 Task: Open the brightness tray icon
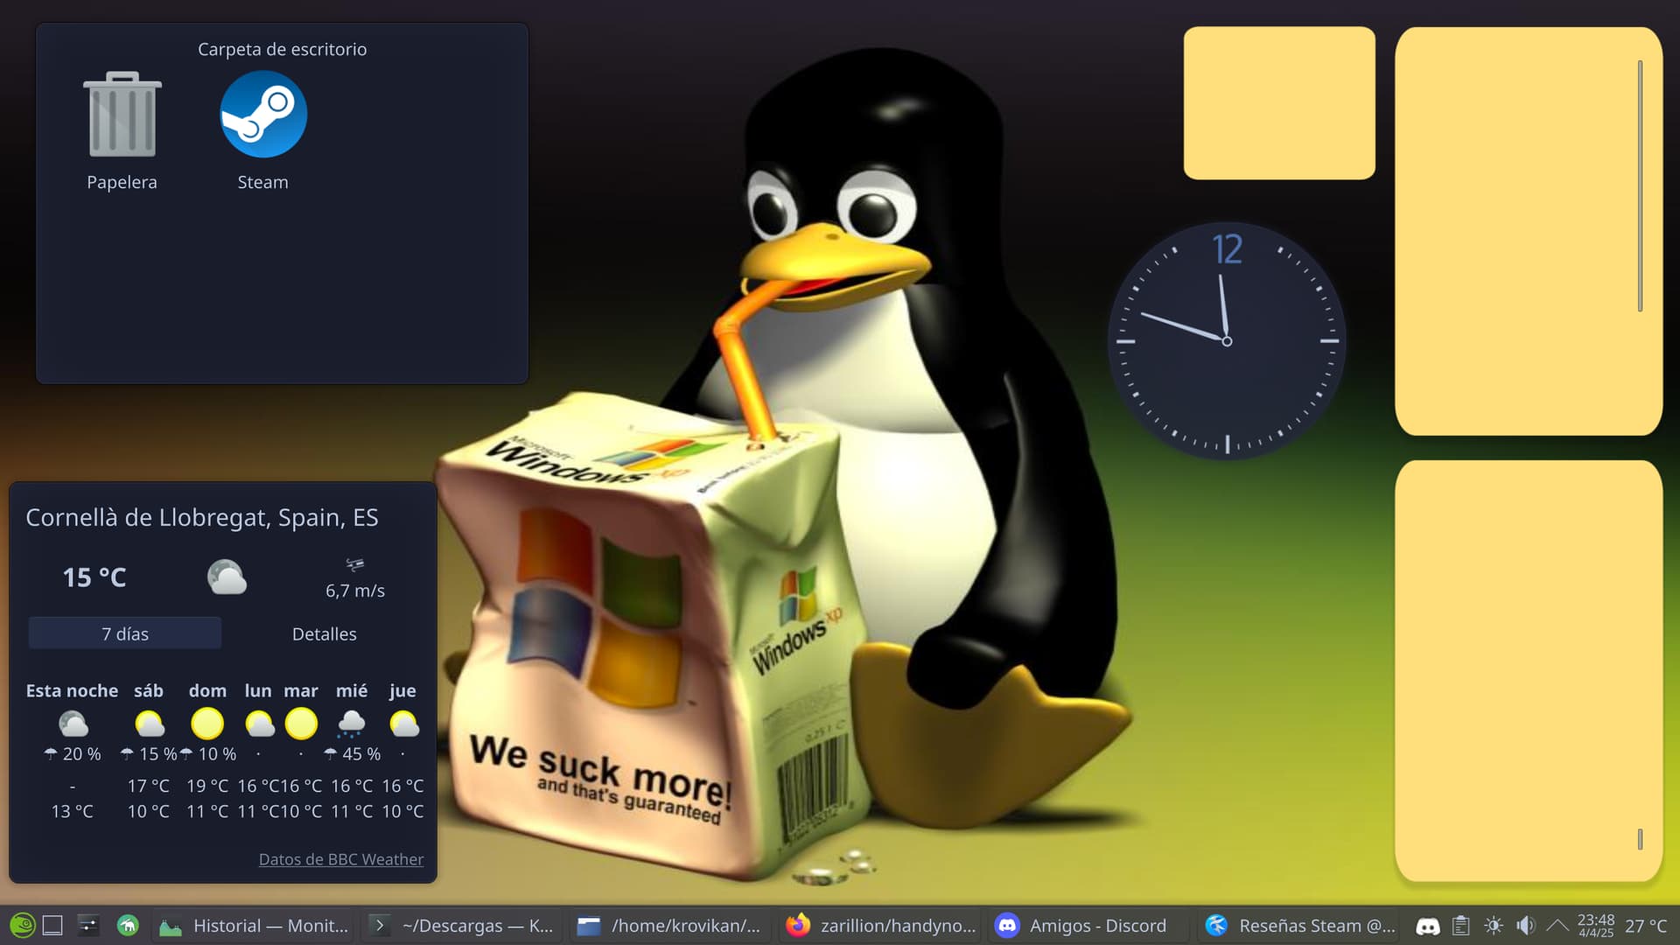pos(1494,926)
